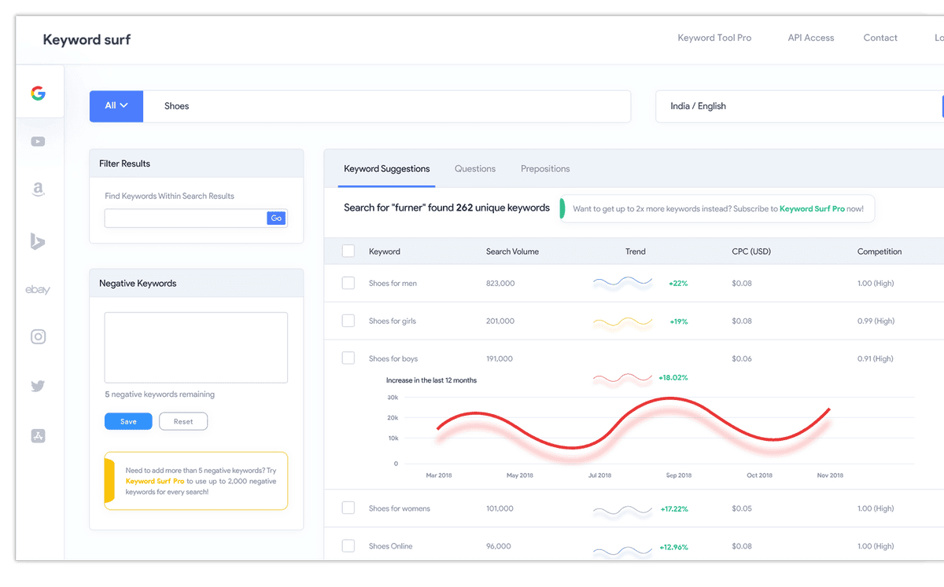Switch to the Instagram keyword source
Viewport: 944px width, 587px height.
37,336
